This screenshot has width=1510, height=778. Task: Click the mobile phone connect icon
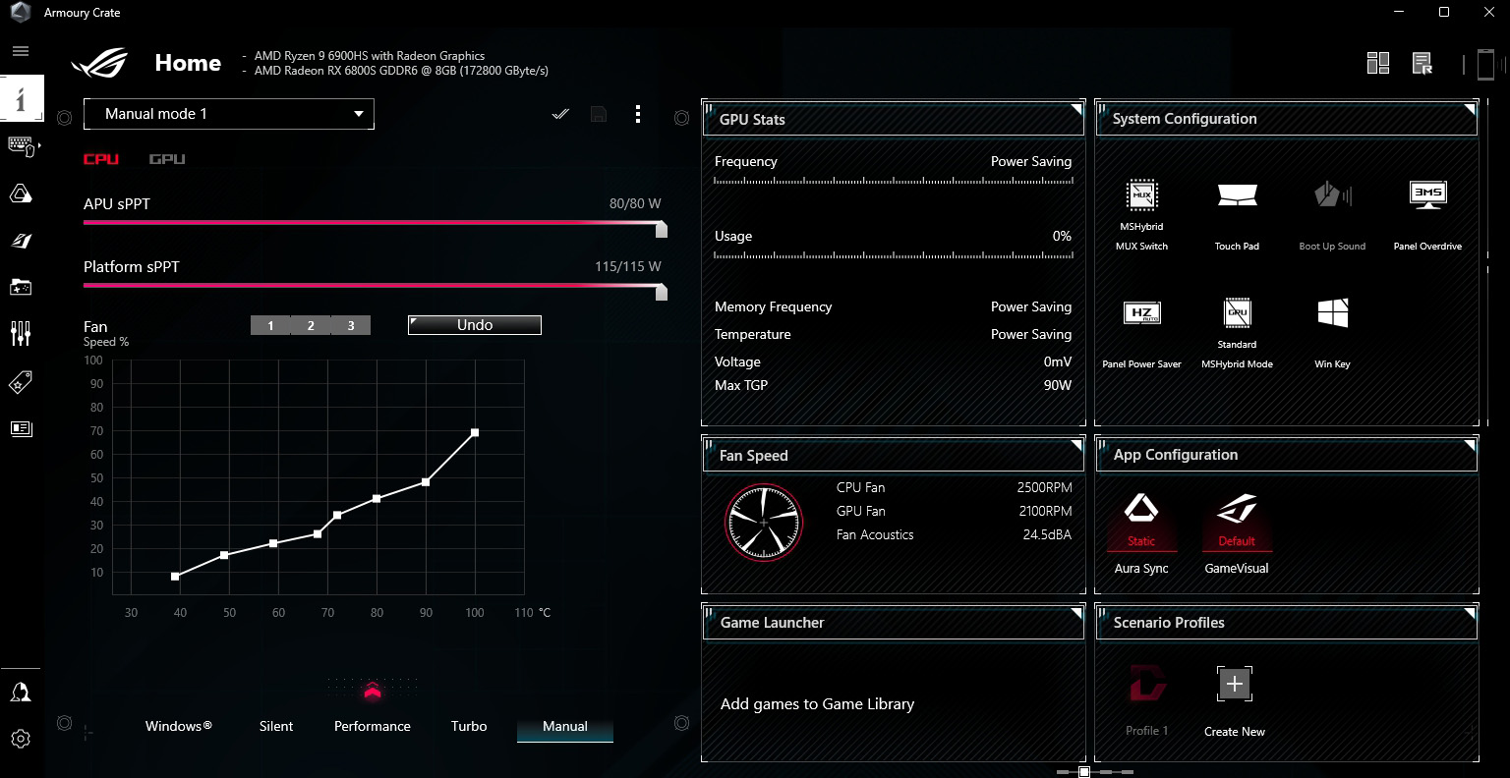click(x=1485, y=65)
